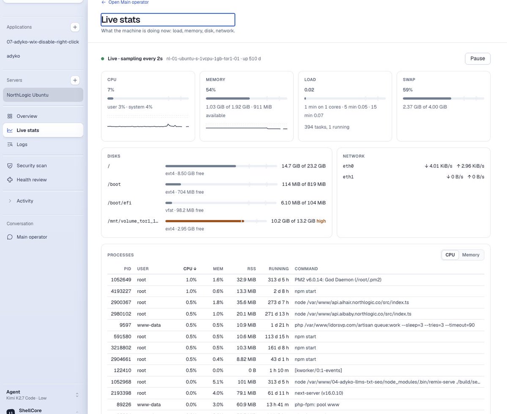Click the root / disk usage bar

(x=221, y=166)
